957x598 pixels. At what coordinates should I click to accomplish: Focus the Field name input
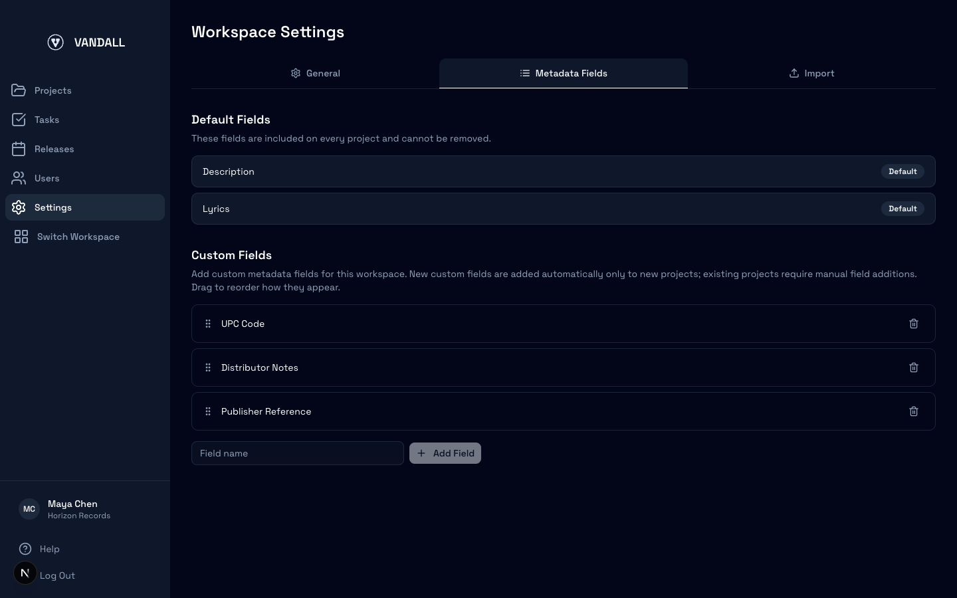298,453
